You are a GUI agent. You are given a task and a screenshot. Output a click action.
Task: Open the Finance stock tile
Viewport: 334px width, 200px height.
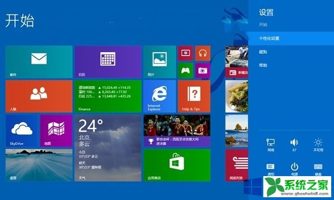[108, 96]
